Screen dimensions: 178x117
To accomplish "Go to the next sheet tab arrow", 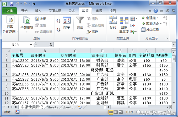I will click(x=12, y=107).
